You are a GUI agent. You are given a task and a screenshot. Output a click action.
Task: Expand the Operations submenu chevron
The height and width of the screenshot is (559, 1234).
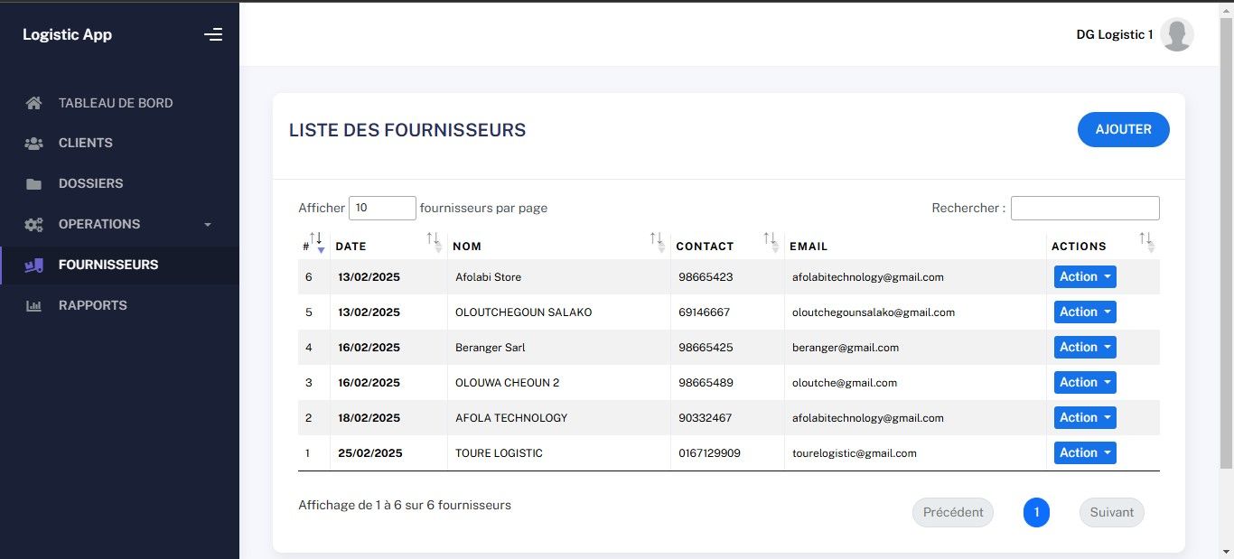208,224
